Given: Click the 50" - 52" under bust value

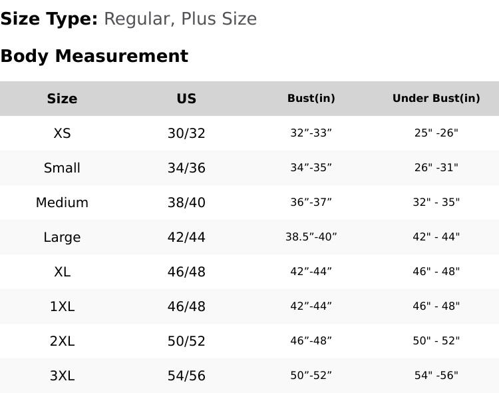Looking at the screenshot, I should [x=436, y=341].
